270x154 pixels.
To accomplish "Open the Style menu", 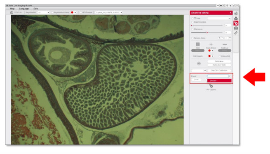I will (36, 9).
